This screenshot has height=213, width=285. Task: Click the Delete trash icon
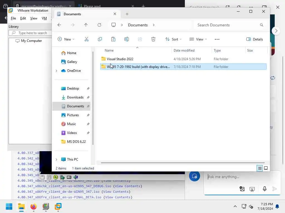153,39
